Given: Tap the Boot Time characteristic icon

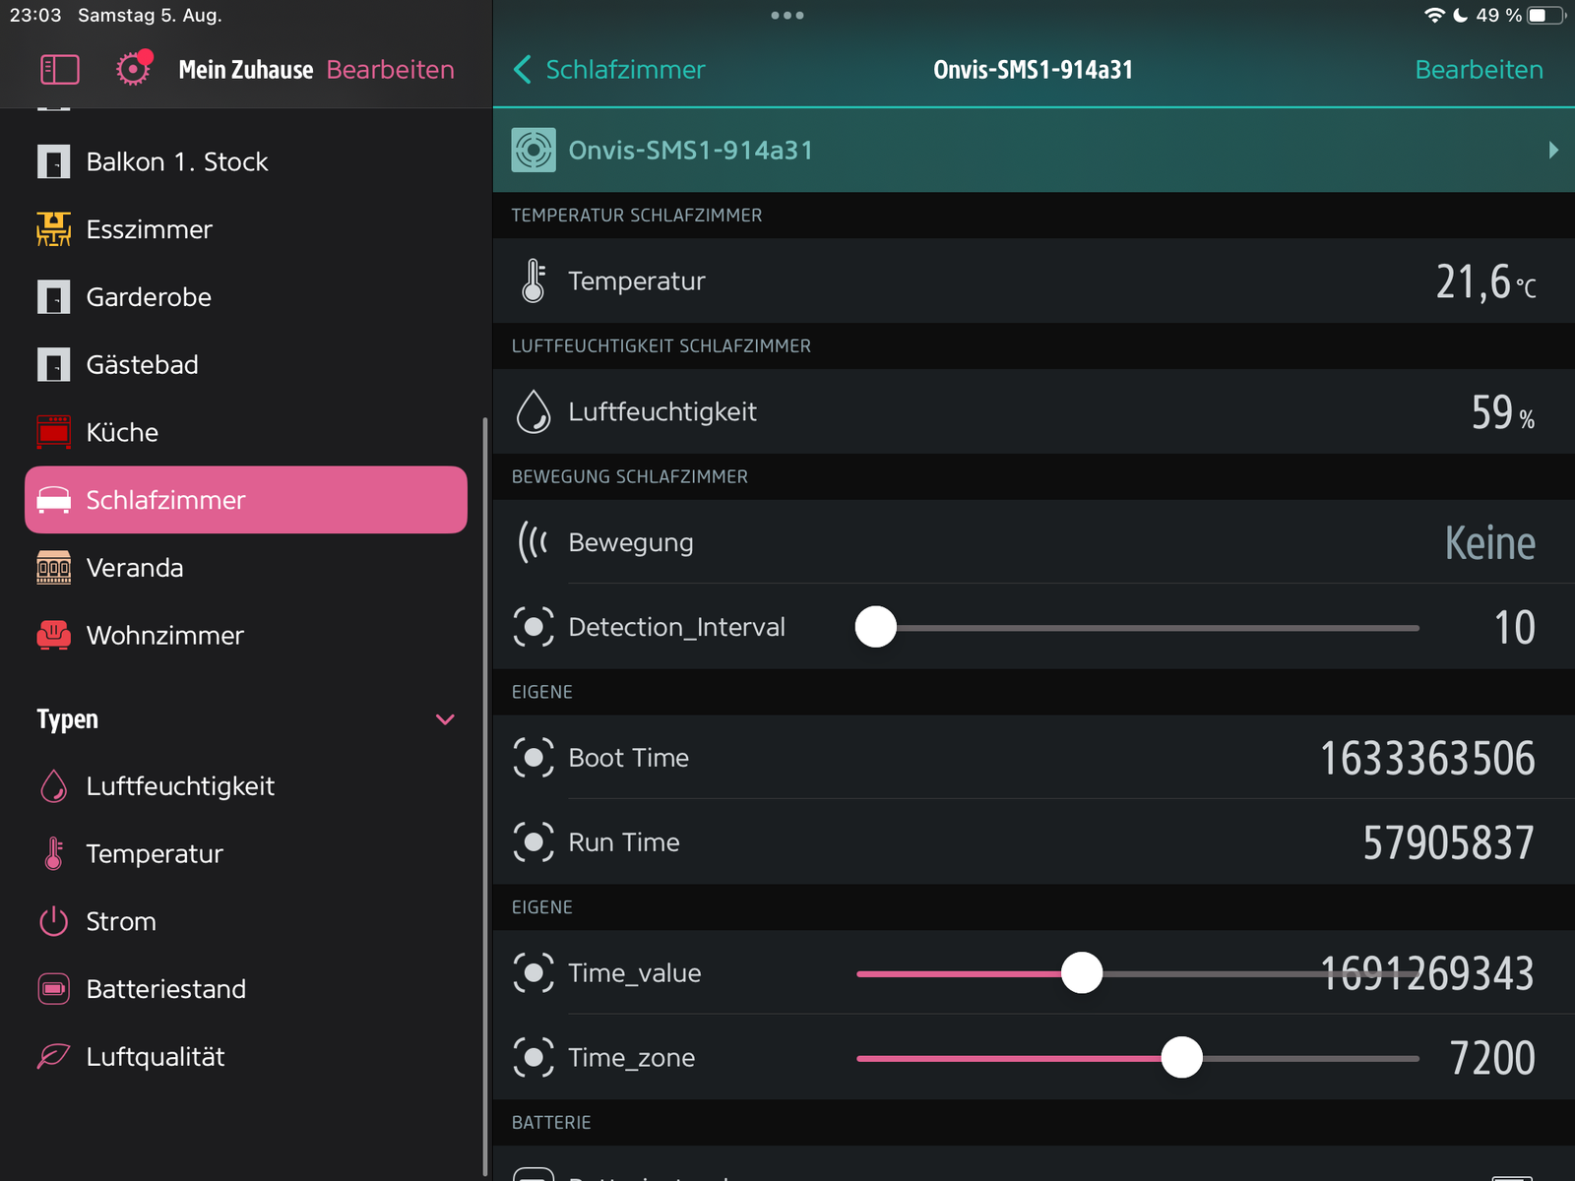Looking at the screenshot, I should click(534, 758).
